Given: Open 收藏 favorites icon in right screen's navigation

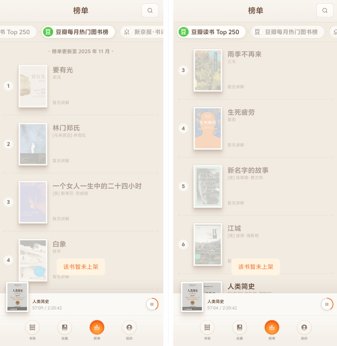Looking at the screenshot, I should (x=239, y=328).
